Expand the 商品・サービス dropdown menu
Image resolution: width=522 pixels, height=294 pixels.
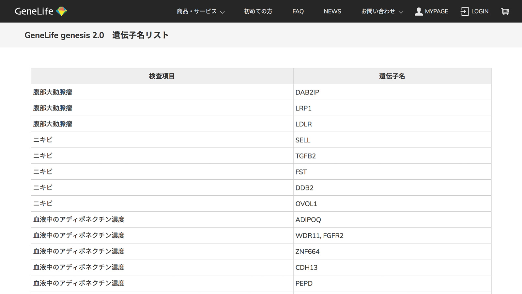click(201, 11)
